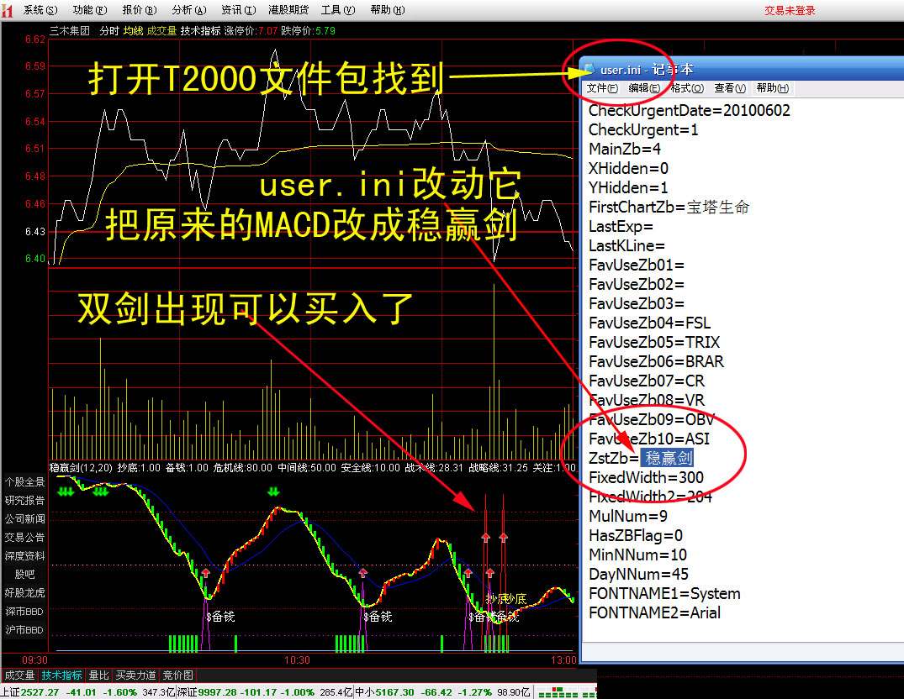Screen dimensions: 904x699
Task: Switch to the 成交量 bottom tab
Action: click(19, 675)
